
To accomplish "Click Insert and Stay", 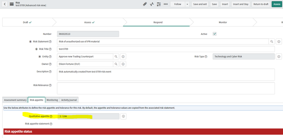I will tap(241, 4).
